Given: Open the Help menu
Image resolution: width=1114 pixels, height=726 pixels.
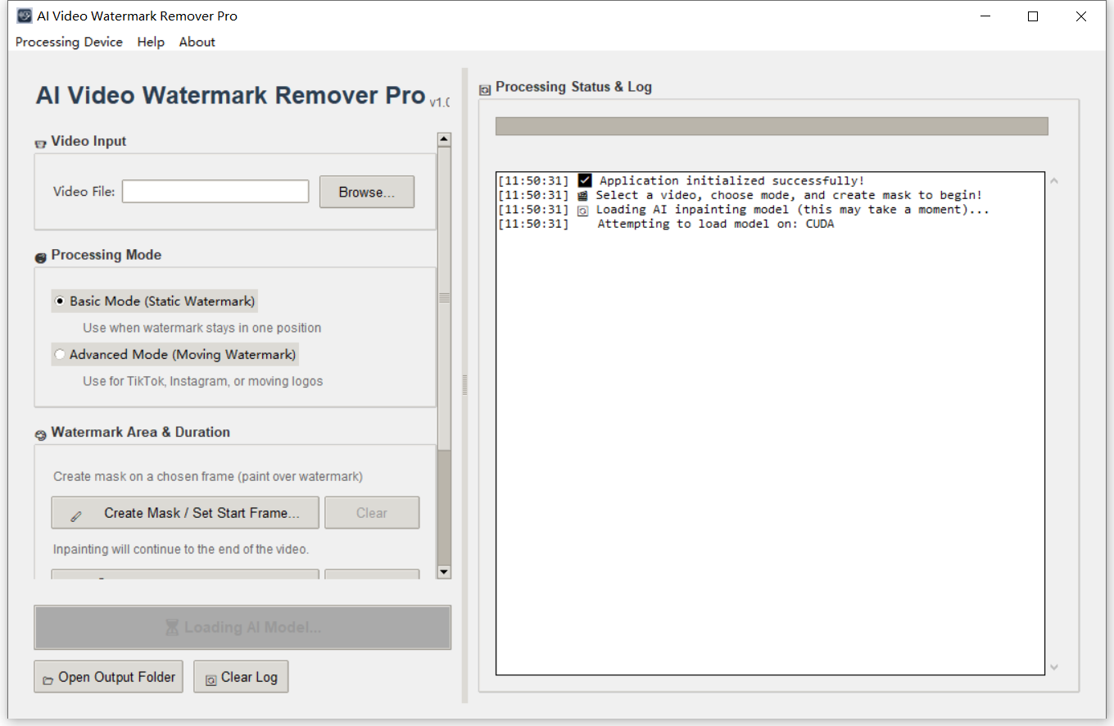Looking at the screenshot, I should [x=151, y=42].
